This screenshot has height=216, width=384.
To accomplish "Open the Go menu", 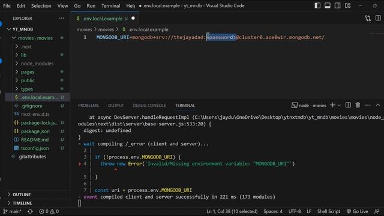I will [77, 5].
